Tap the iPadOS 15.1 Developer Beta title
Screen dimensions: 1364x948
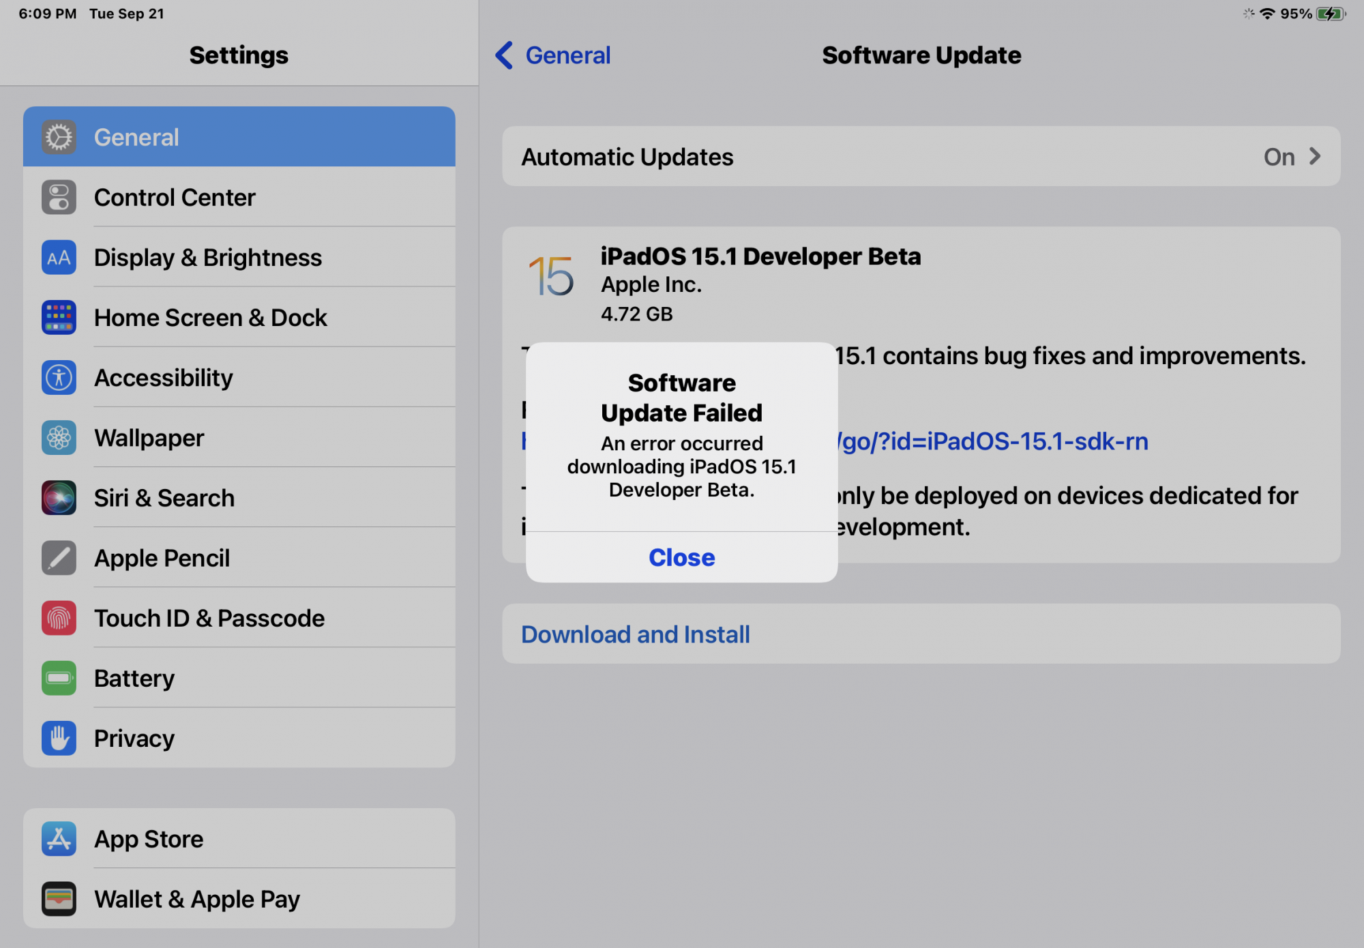(x=760, y=256)
